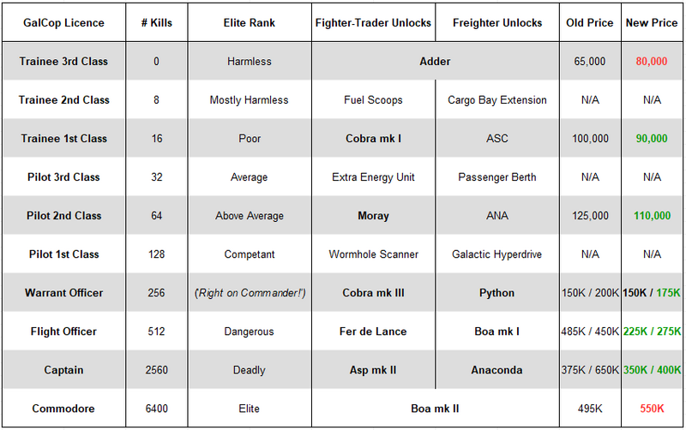Click the Moray ship cell

[373, 216]
